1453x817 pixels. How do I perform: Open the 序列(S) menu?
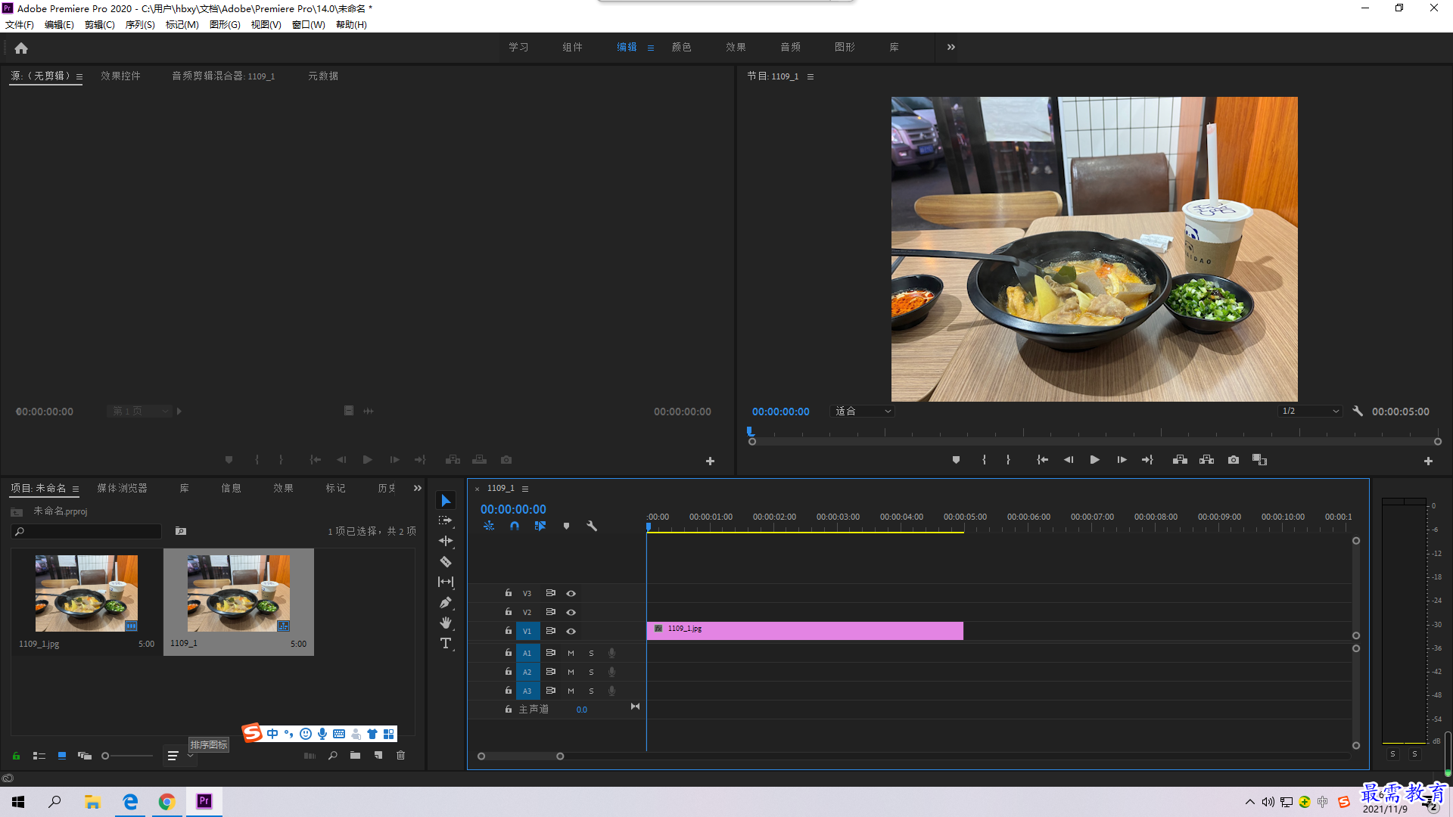140,25
